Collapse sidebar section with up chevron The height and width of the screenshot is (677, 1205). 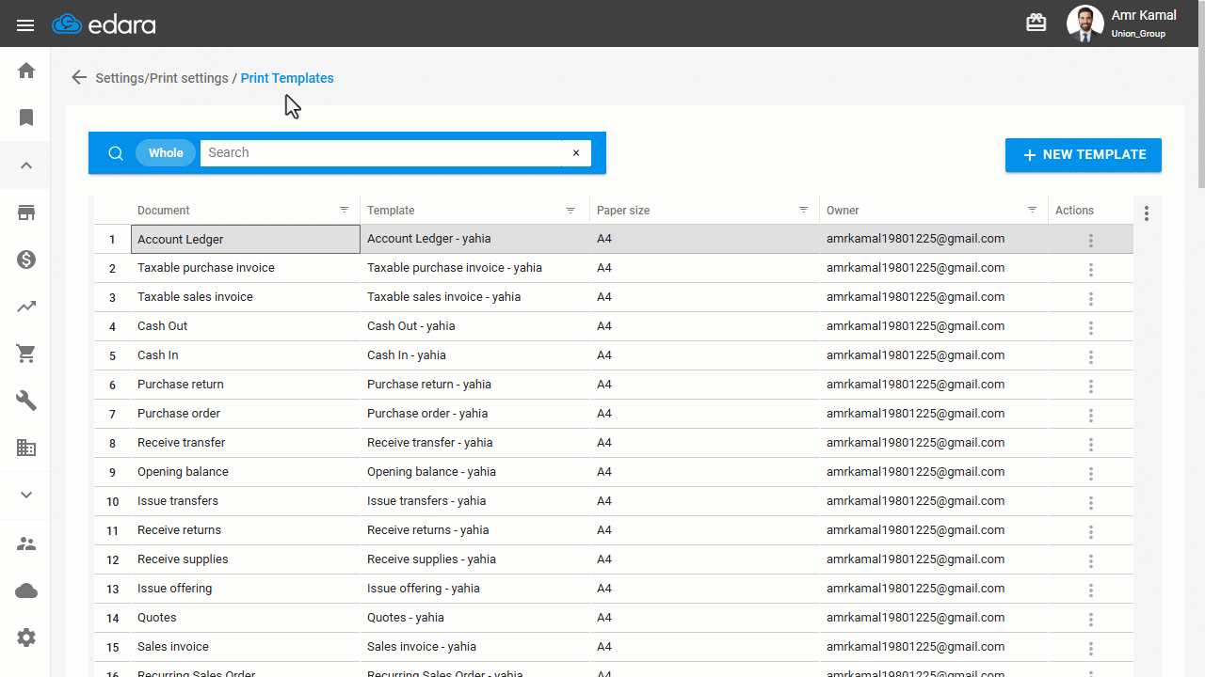coord(26,165)
